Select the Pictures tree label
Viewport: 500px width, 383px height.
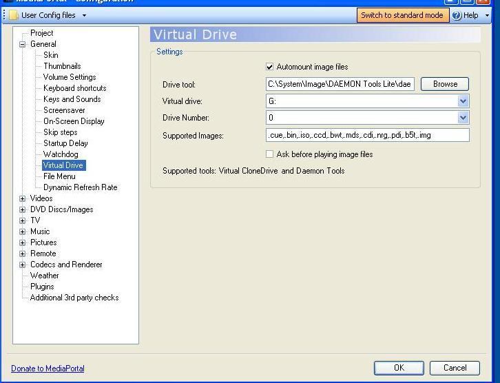coord(43,242)
